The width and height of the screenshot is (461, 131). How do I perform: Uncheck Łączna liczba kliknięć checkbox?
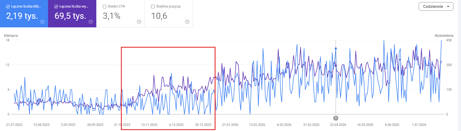point(8,6)
